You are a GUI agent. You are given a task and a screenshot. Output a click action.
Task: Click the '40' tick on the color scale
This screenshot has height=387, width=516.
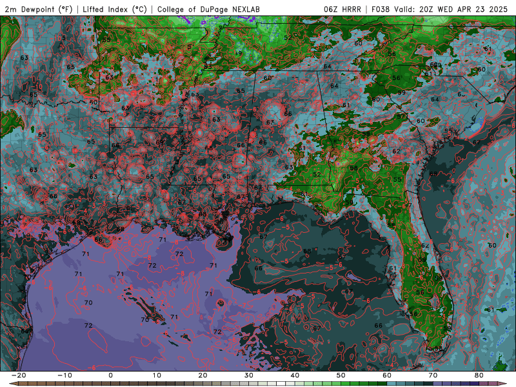pos(295,375)
